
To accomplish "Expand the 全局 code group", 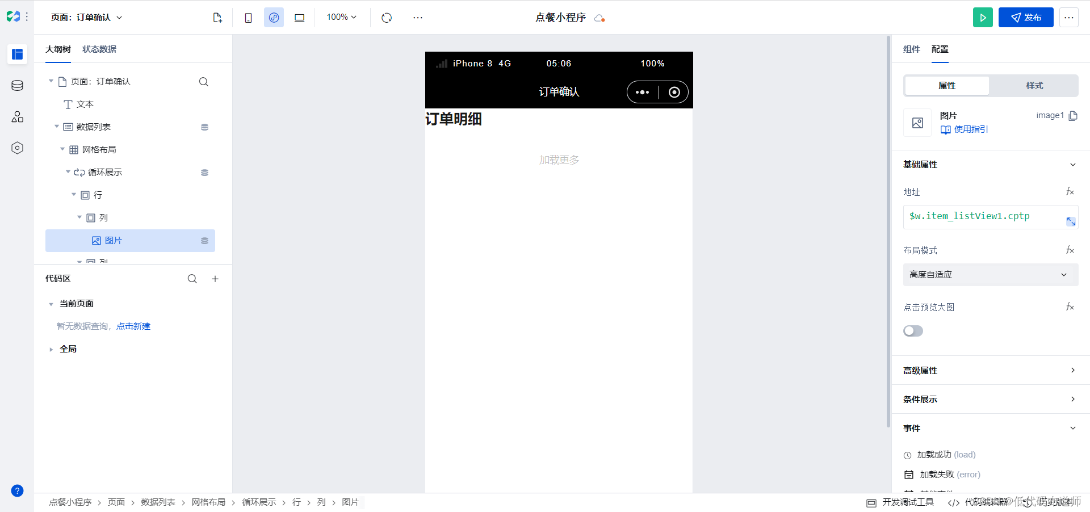I will tap(51, 349).
